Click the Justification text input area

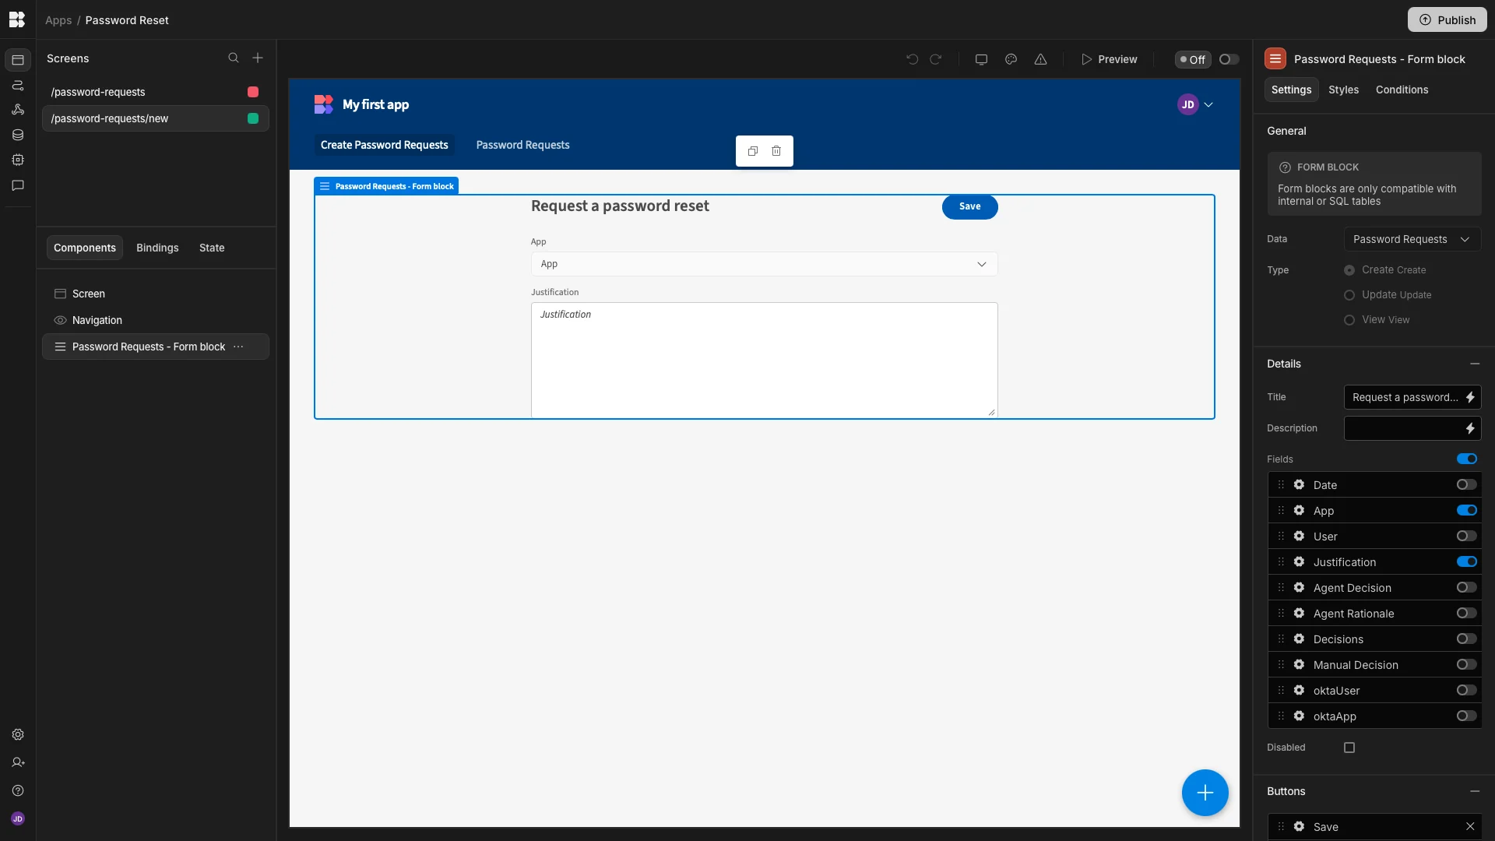click(x=764, y=358)
